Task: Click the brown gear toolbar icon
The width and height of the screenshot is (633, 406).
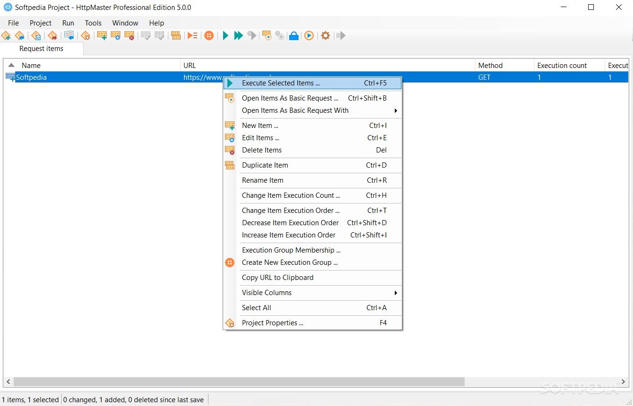Action: pyautogui.click(x=325, y=35)
